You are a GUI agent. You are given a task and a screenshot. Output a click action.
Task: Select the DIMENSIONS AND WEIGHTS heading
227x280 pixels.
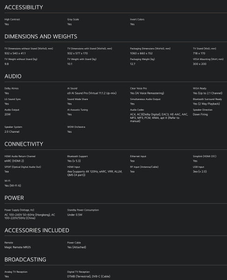[x=41, y=36]
